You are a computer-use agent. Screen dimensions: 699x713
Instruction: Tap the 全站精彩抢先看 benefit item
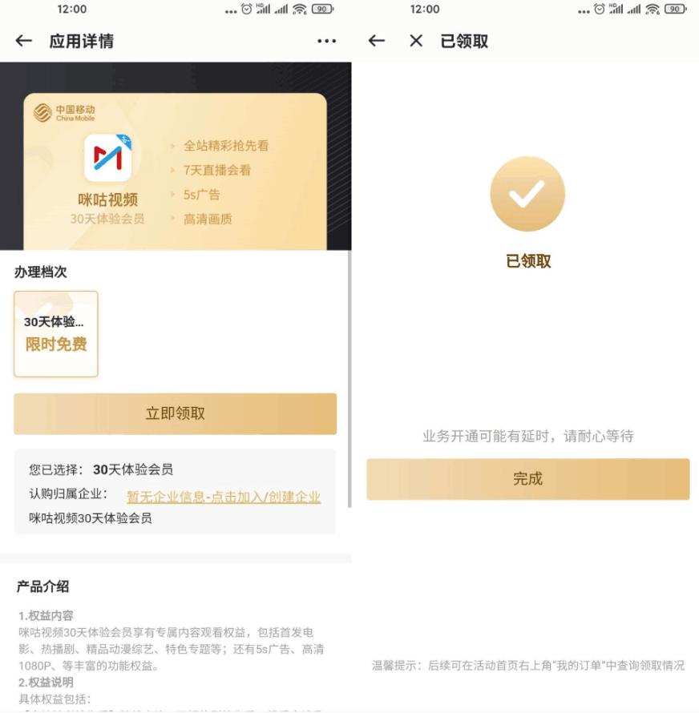[226, 146]
